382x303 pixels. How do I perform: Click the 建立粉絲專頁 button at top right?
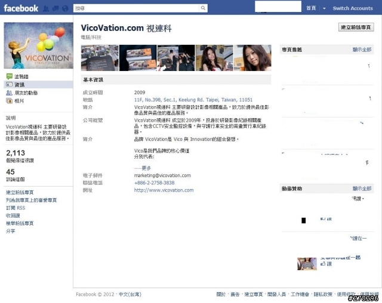(356, 27)
